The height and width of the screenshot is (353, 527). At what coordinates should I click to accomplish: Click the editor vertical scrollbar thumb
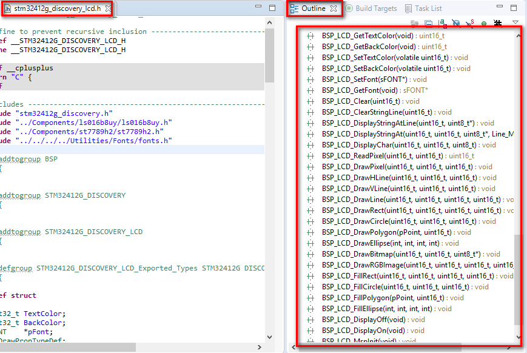coord(269,55)
